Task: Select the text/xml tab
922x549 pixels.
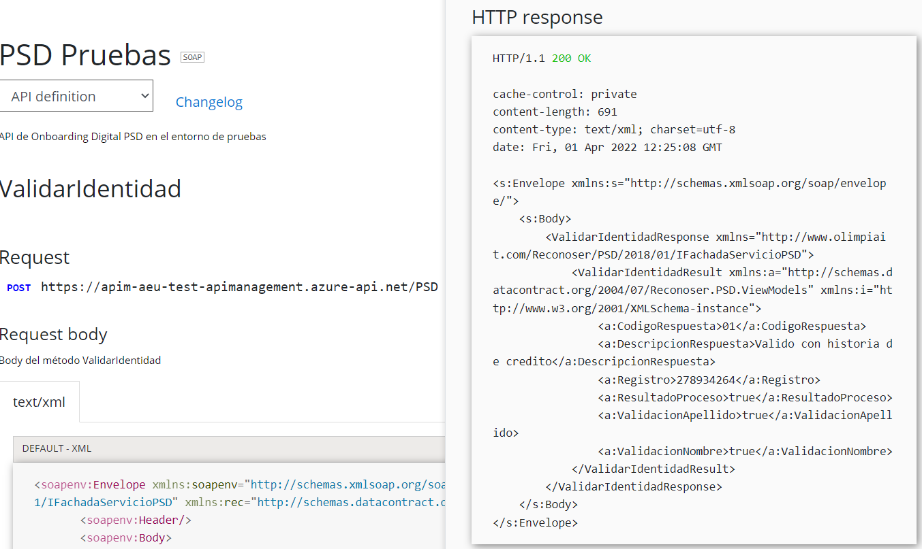Action: (x=40, y=402)
